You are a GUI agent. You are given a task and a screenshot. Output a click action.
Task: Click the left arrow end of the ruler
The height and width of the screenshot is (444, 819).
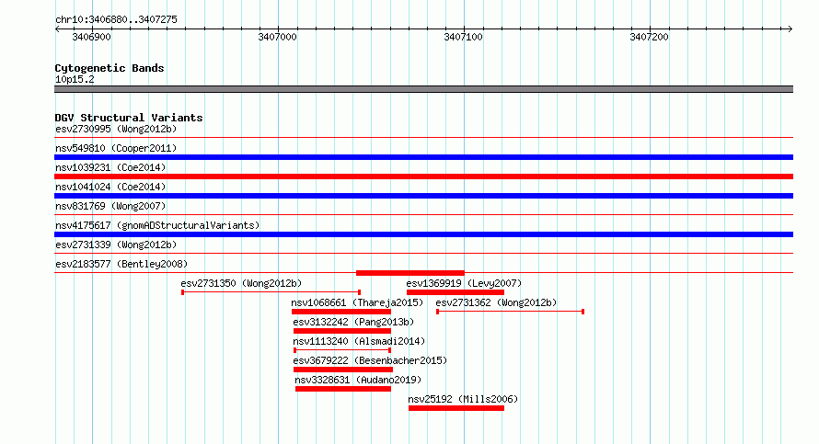(57, 28)
